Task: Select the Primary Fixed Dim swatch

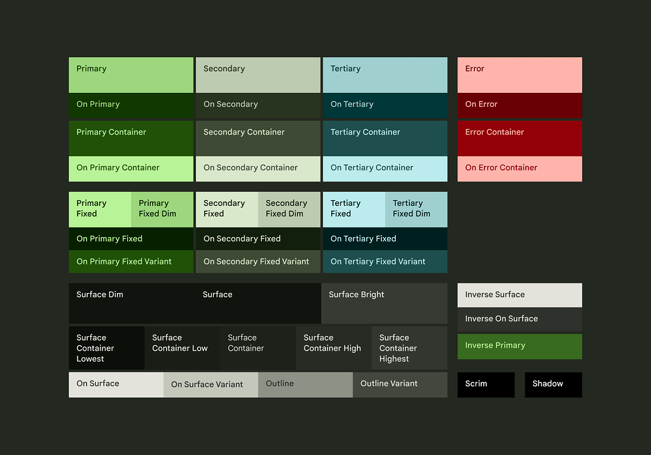Action: [162, 209]
